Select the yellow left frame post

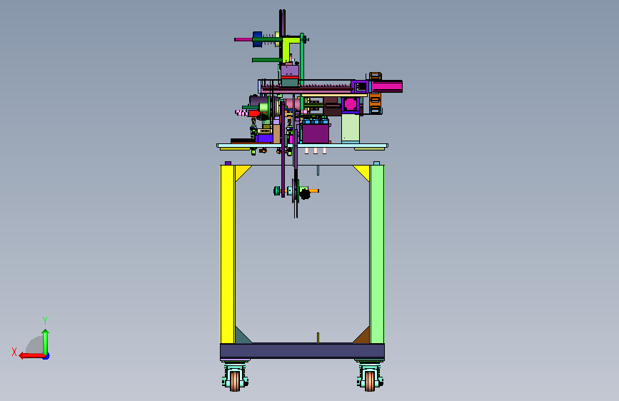pyautogui.click(x=227, y=254)
